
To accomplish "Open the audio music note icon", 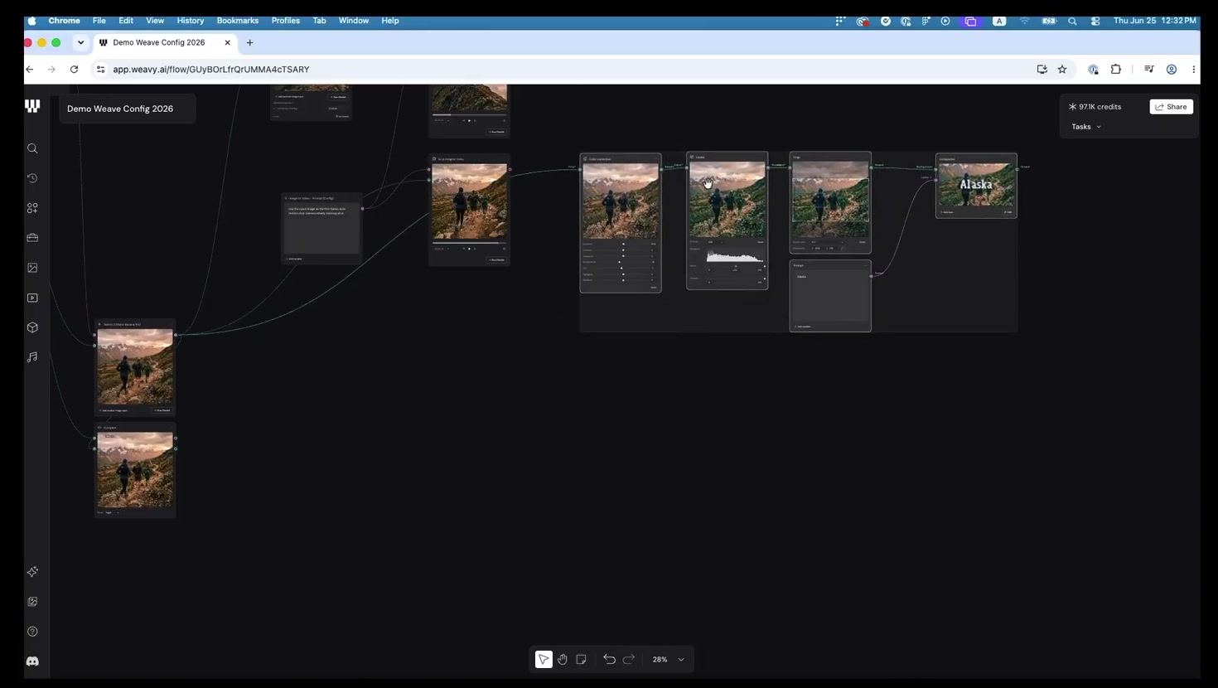I will pyautogui.click(x=32, y=357).
